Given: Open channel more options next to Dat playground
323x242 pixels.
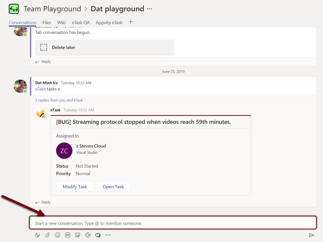Looking at the screenshot, I should click(x=150, y=9).
